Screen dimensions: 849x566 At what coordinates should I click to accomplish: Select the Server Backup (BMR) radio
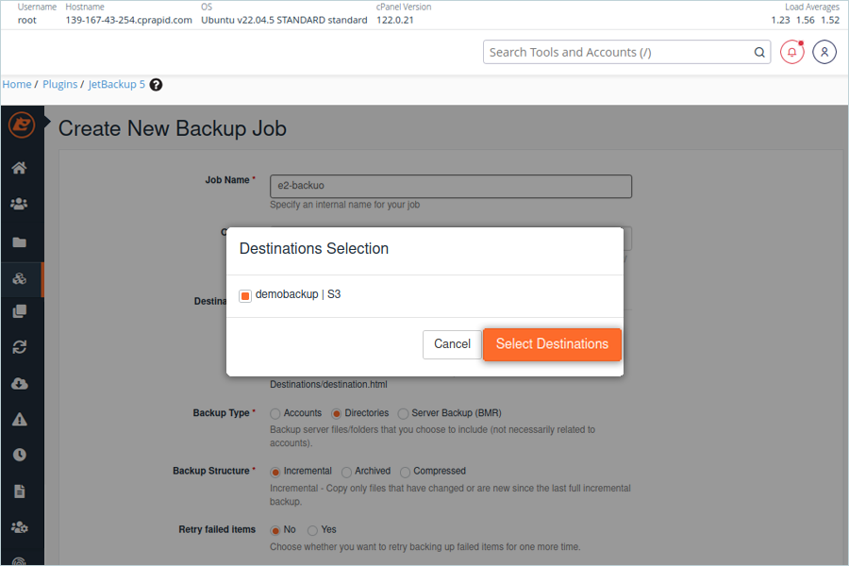pos(403,414)
